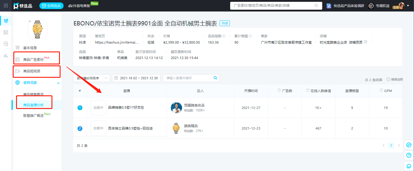
Task: Select 商品直播分析 in the side menu
Action: tap(33, 105)
